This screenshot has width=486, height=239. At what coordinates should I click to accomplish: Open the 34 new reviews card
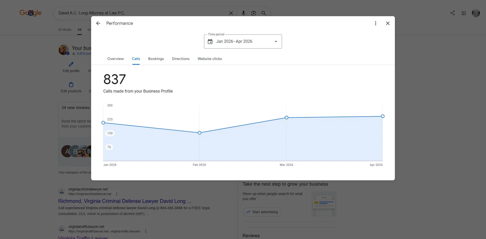pos(75,134)
